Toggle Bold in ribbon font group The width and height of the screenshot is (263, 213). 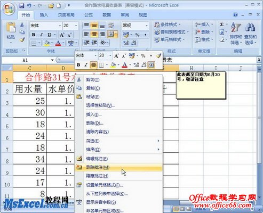tap(34, 35)
